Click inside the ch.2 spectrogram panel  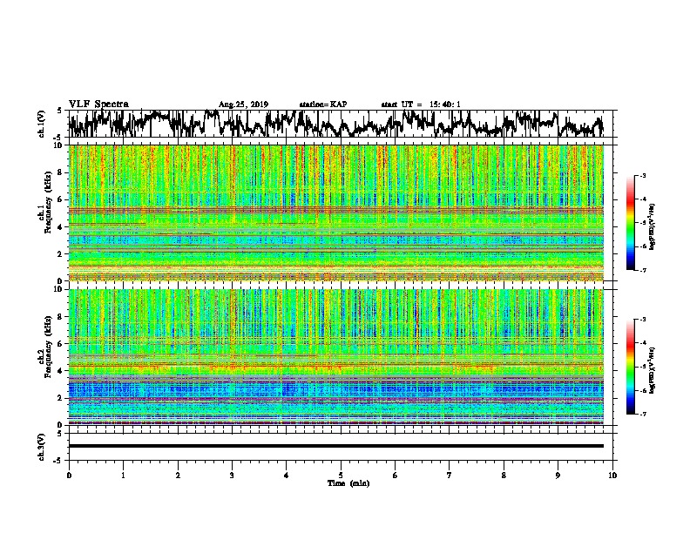335,357
